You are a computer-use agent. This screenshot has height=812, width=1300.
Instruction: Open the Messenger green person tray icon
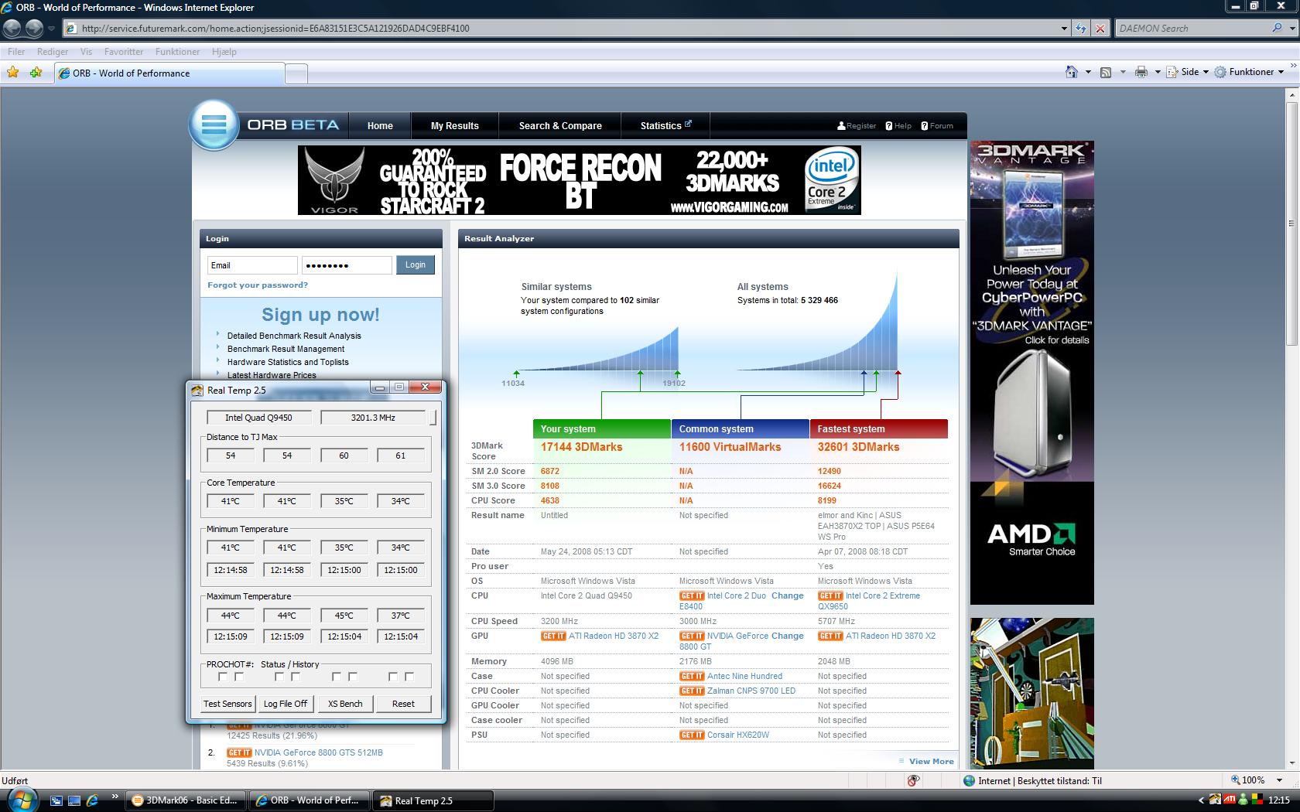coord(1243,800)
